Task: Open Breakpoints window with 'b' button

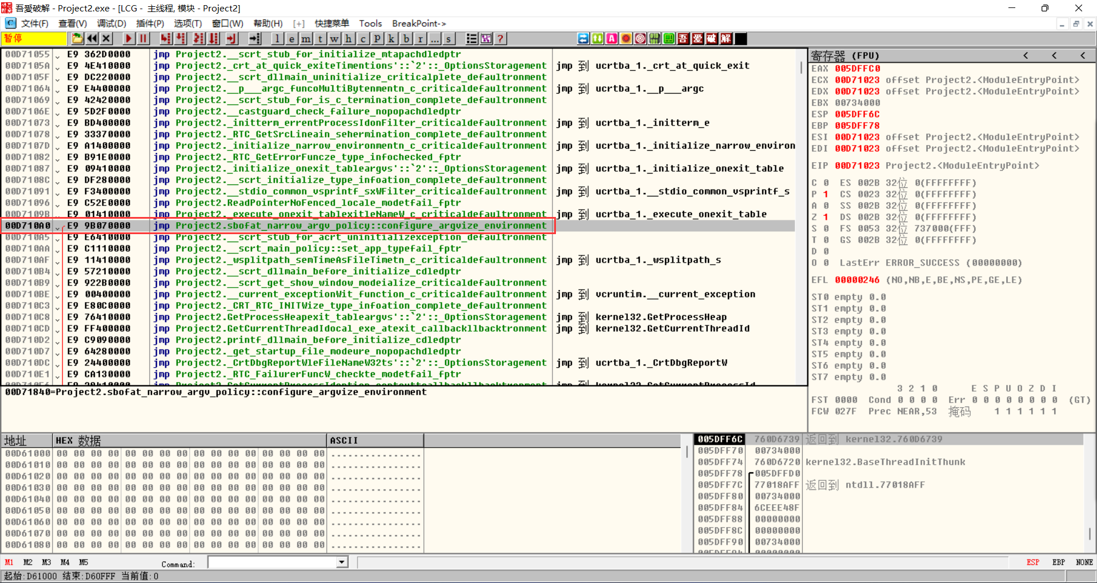Action: (406, 38)
